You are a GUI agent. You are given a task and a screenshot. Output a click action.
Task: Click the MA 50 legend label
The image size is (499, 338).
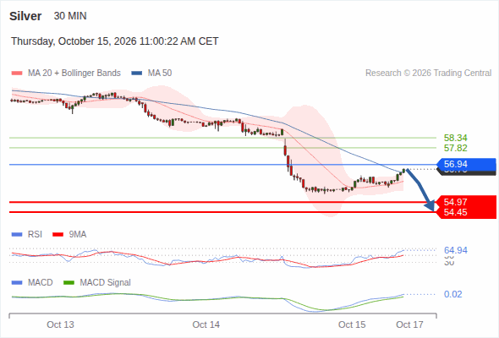160,74
